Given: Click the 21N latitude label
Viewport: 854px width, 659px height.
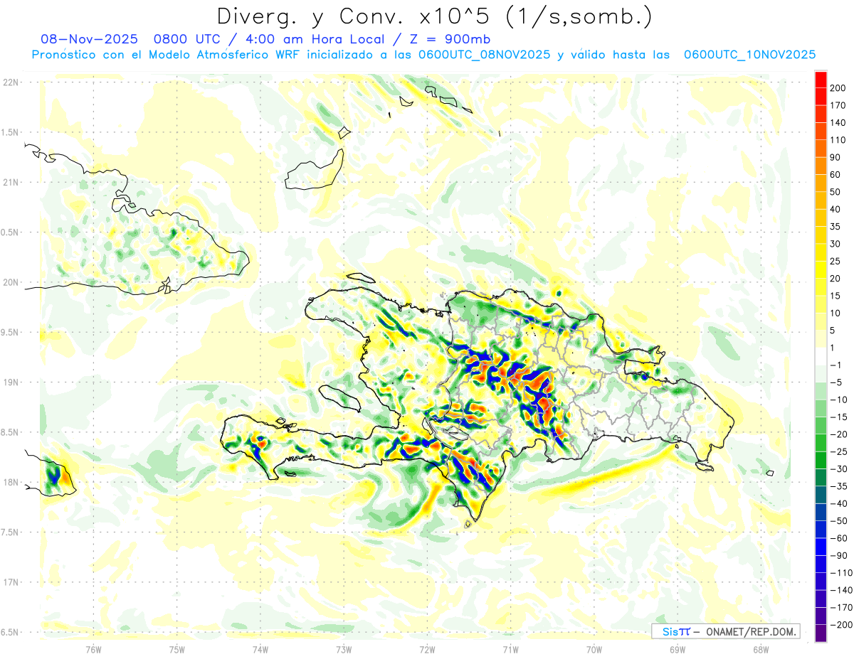Looking at the screenshot, I should [x=10, y=182].
